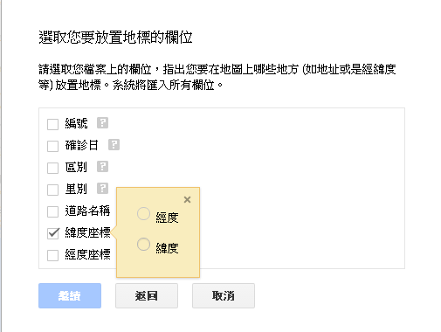Click the help icon beside 確診日
Image resolution: width=441 pixels, height=332 pixels.
click(114, 145)
